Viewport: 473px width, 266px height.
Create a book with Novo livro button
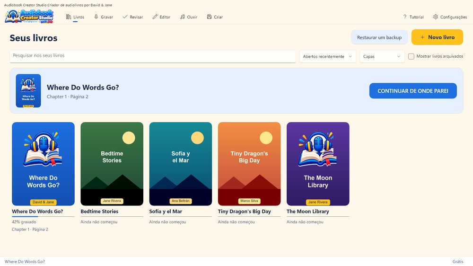click(x=437, y=37)
